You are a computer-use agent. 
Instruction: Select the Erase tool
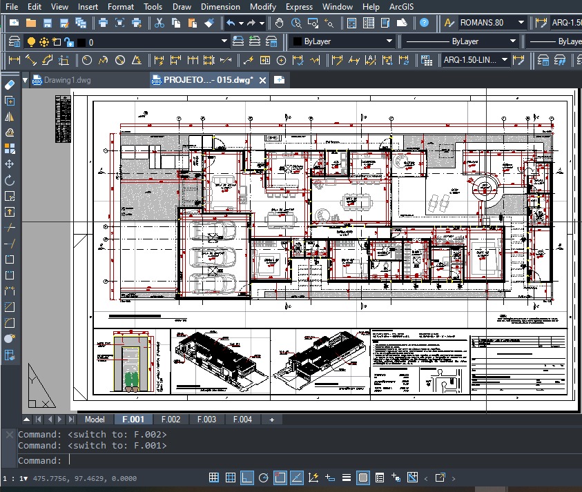[x=10, y=86]
